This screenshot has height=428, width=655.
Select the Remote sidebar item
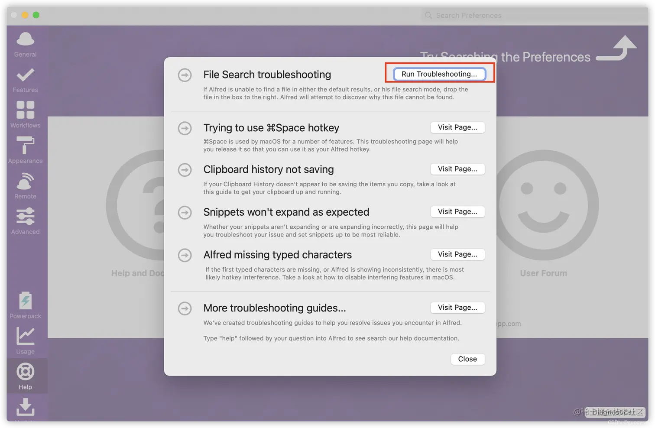(x=25, y=186)
